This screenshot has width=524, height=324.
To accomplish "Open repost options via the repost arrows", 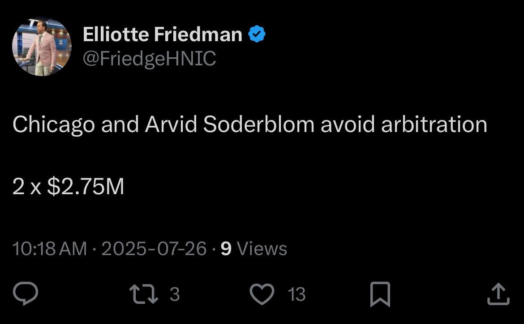I will point(143,294).
